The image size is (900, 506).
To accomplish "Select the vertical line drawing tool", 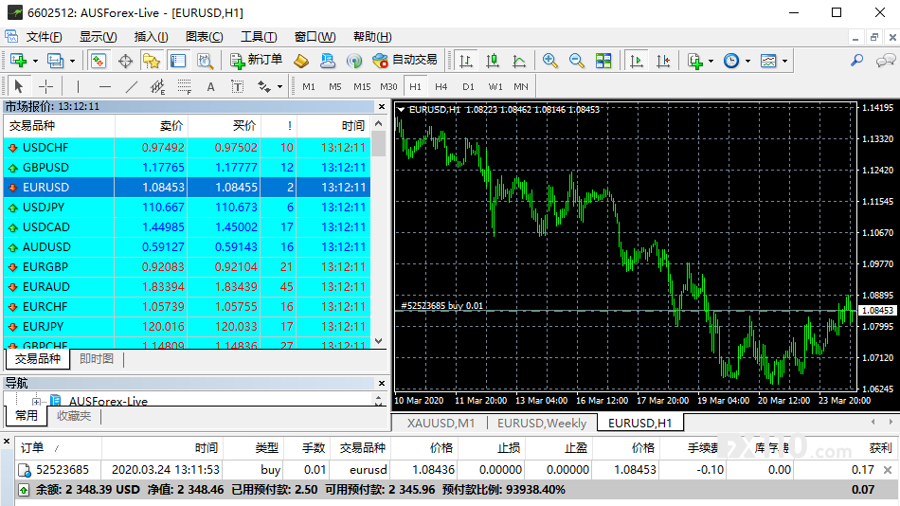I will (x=78, y=87).
